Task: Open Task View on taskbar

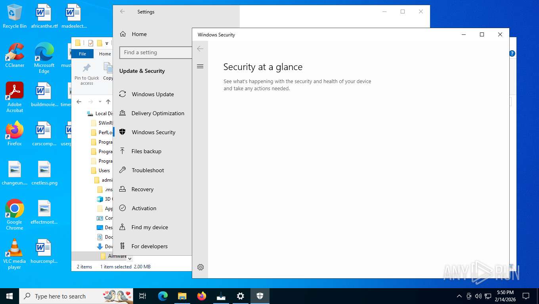Action: (143, 296)
